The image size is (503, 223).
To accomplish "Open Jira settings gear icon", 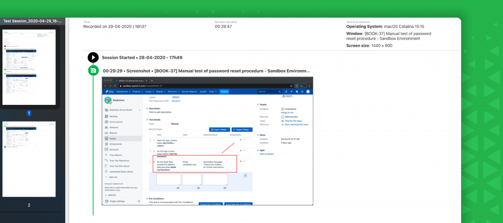I will point(302,92).
